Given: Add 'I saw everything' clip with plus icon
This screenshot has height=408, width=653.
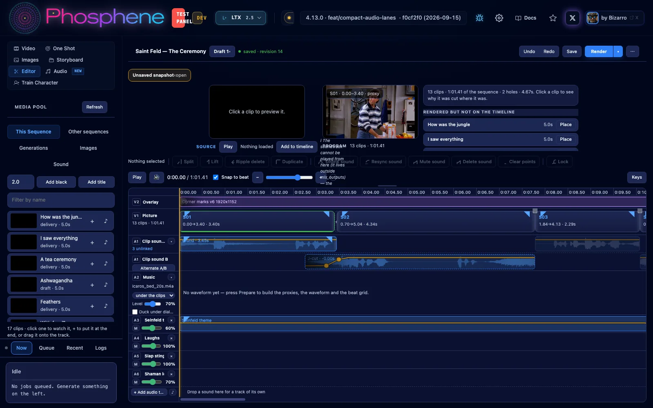Looking at the screenshot, I should 92,242.
